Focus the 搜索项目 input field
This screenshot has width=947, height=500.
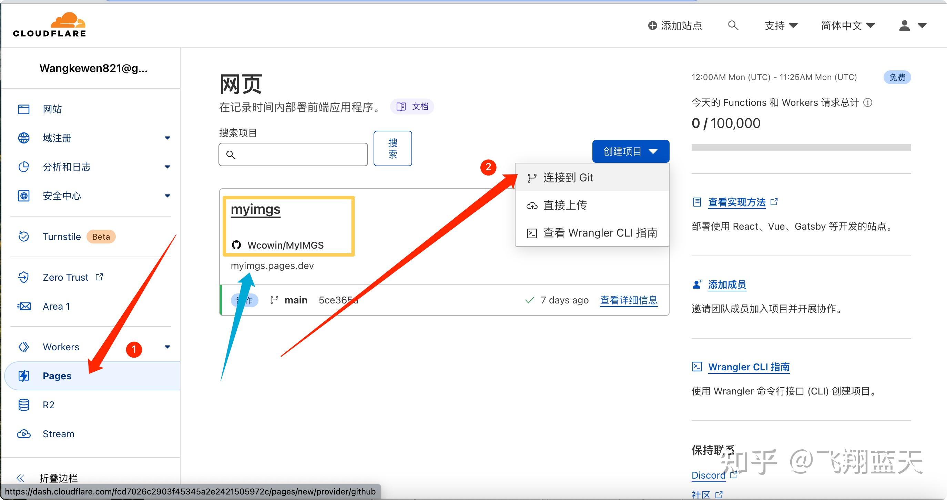pos(293,154)
